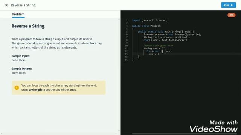Click line number 15 in the gutter

coord(126,60)
